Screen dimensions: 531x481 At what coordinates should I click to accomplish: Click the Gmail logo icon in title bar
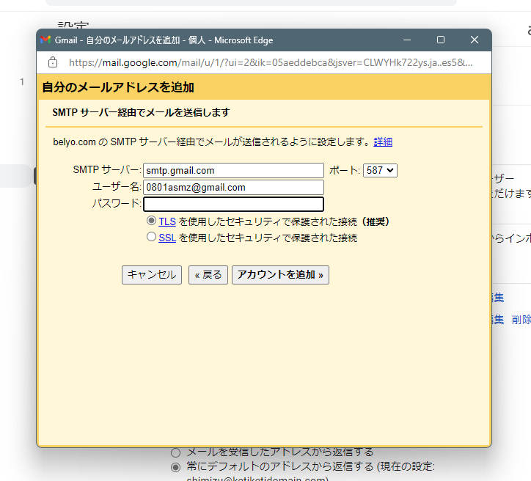tap(45, 40)
